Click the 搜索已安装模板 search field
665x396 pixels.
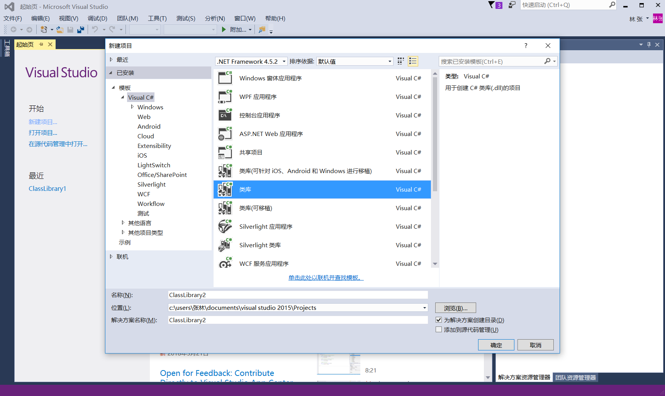491,61
